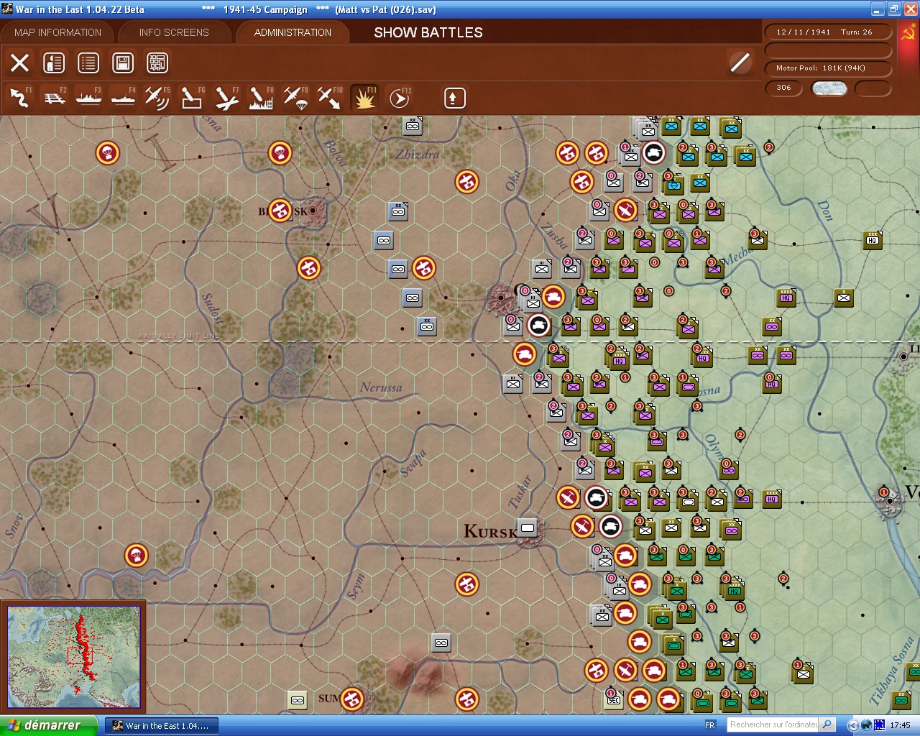The height and width of the screenshot is (736, 920).
Task: Select F6 bomb unit mode
Action: [192, 98]
